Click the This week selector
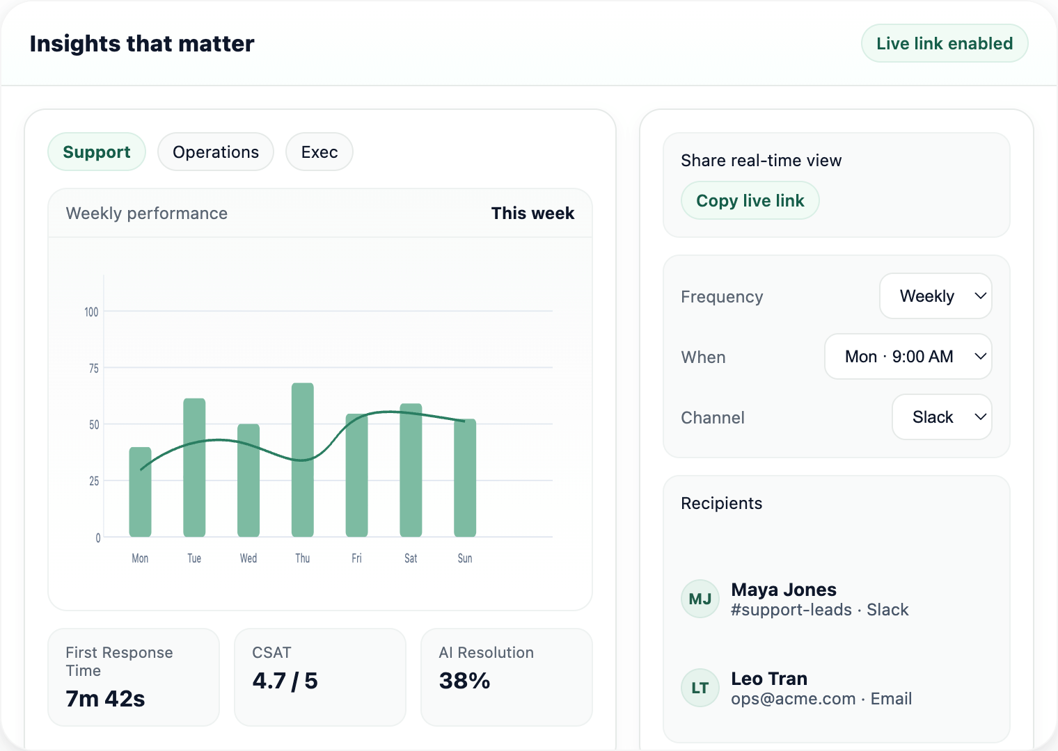Viewport: 1058px width, 751px height. pos(532,213)
